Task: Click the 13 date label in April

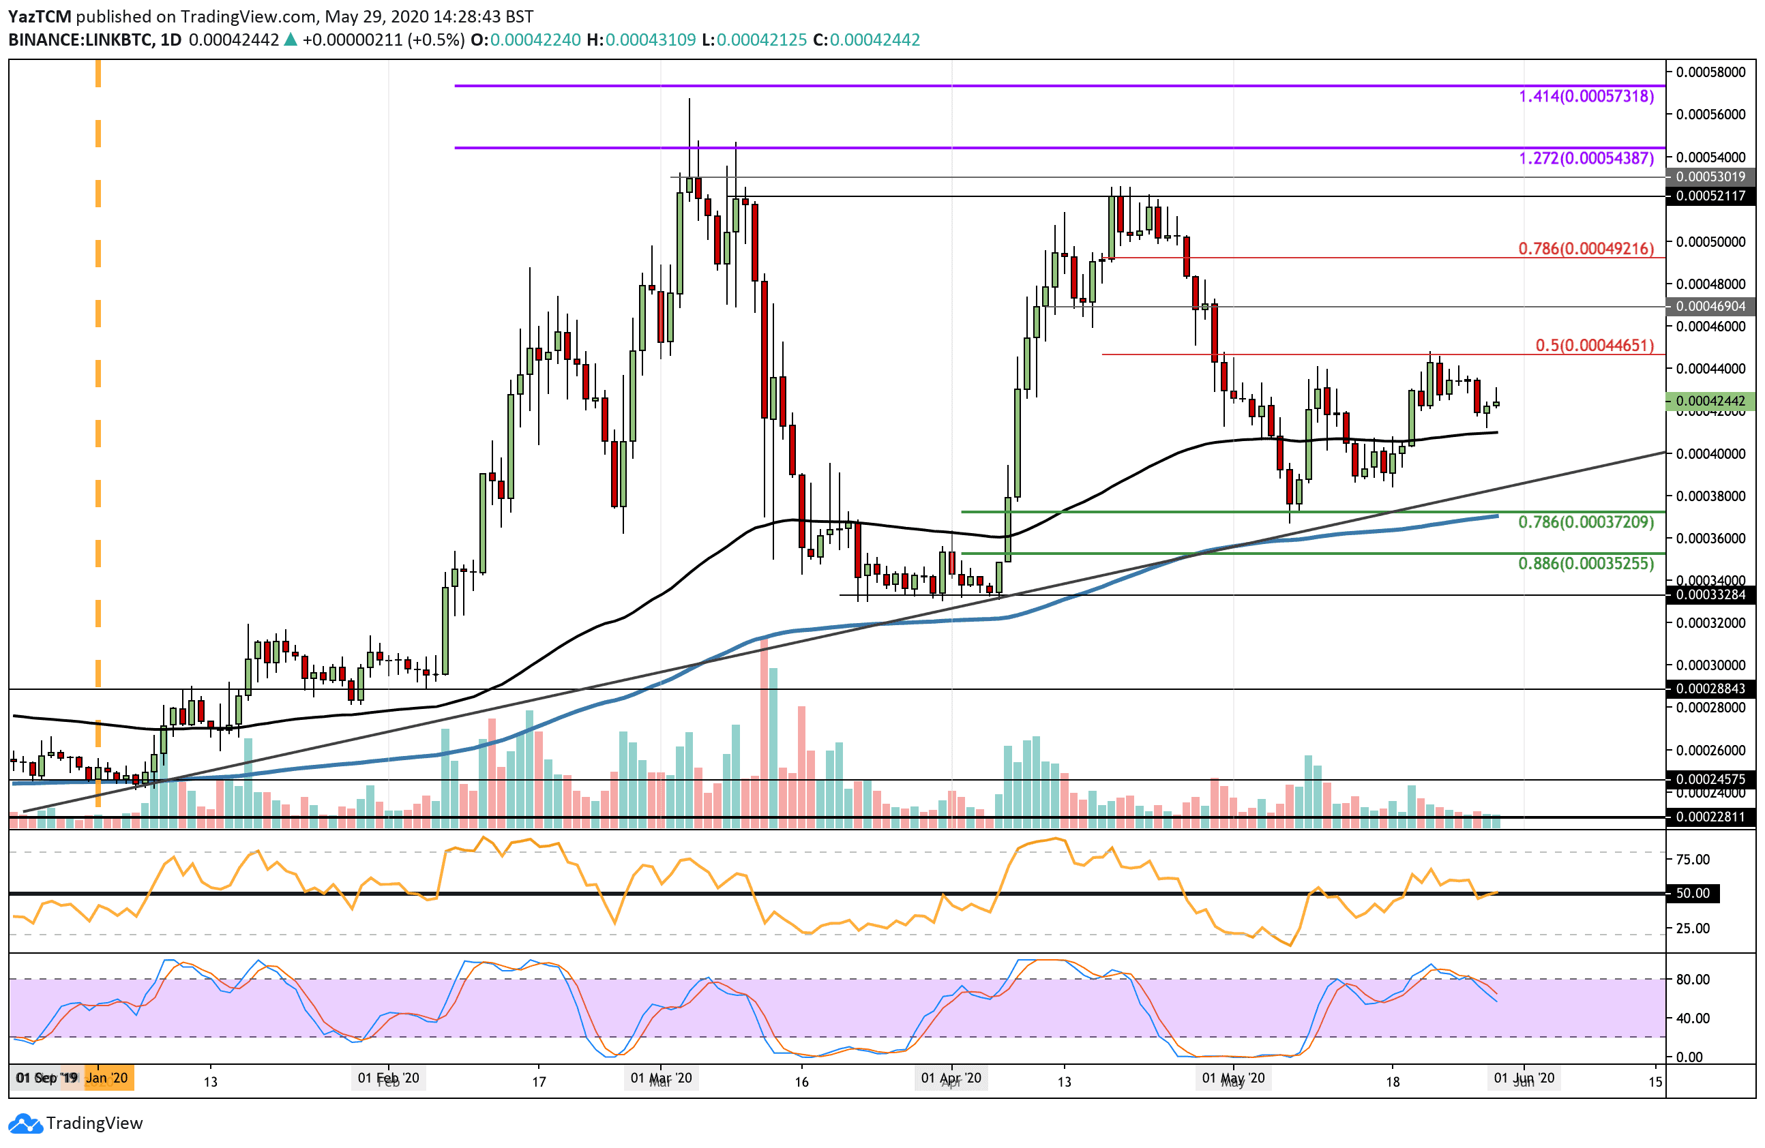Action: tap(1064, 1081)
